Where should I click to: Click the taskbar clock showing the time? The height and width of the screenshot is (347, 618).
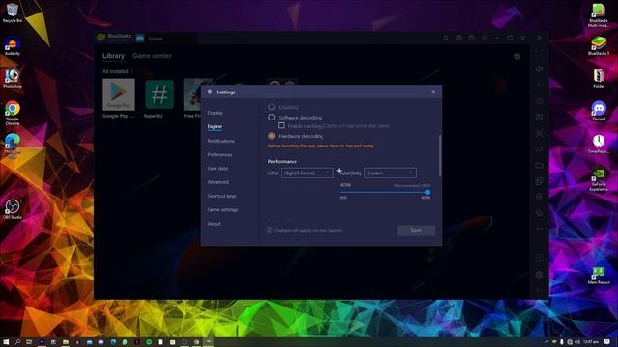590,342
